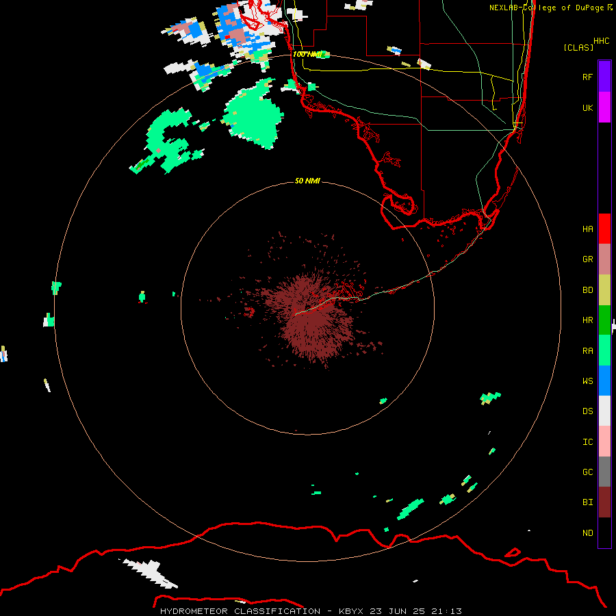616x616 pixels.
Task: Click the GC legend label
Action: (x=587, y=472)
